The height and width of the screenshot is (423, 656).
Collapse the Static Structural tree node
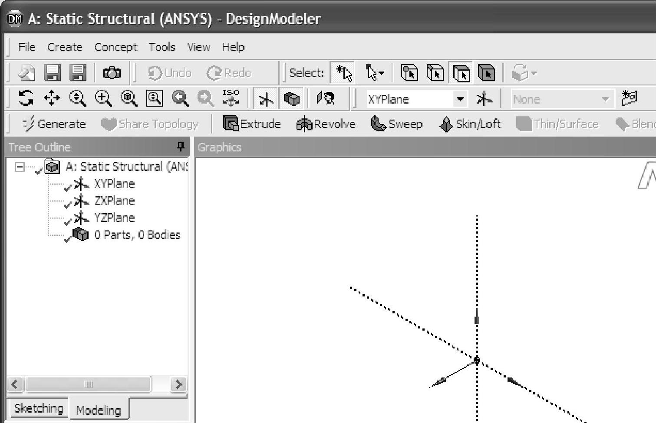(x=20, y=167)
